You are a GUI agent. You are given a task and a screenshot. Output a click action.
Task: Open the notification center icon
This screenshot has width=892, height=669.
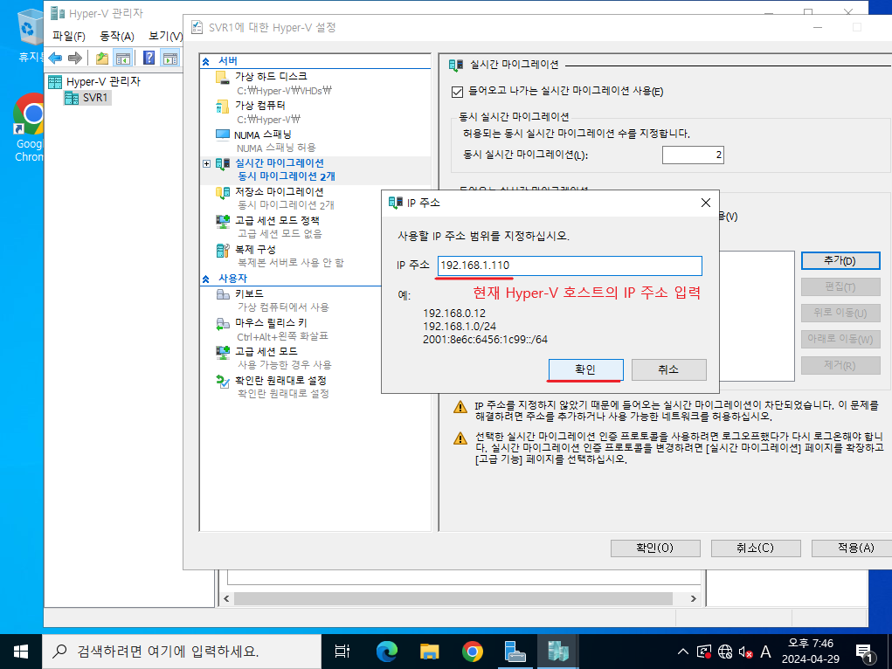tap(865, 653)
